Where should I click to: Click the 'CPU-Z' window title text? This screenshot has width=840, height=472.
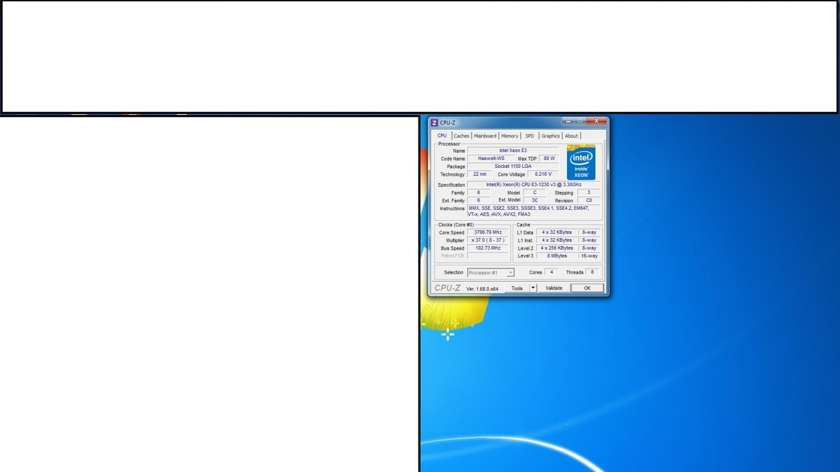(448, 123)
